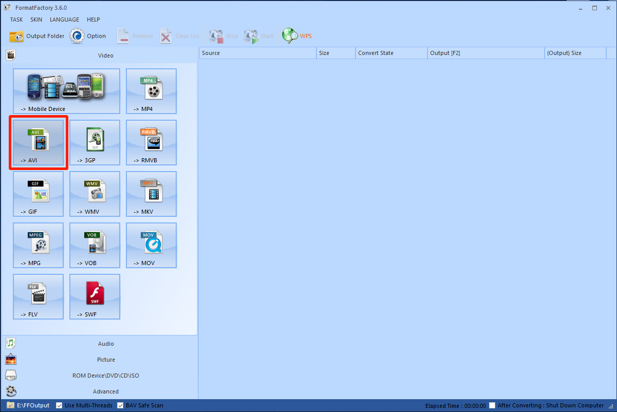Click the Source column header
617x412 pixels.
257,53
